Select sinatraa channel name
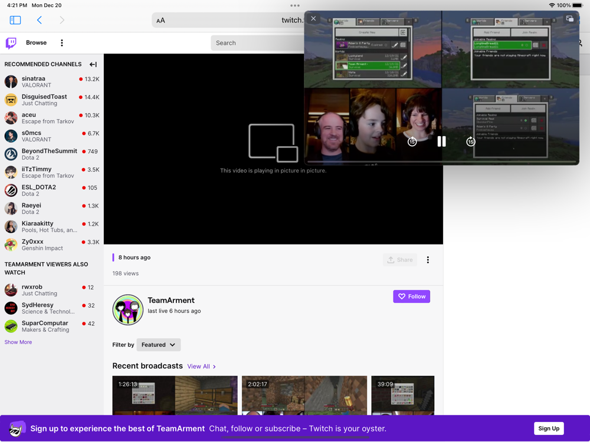The image size is (590, 442). [x=34, y=78]
